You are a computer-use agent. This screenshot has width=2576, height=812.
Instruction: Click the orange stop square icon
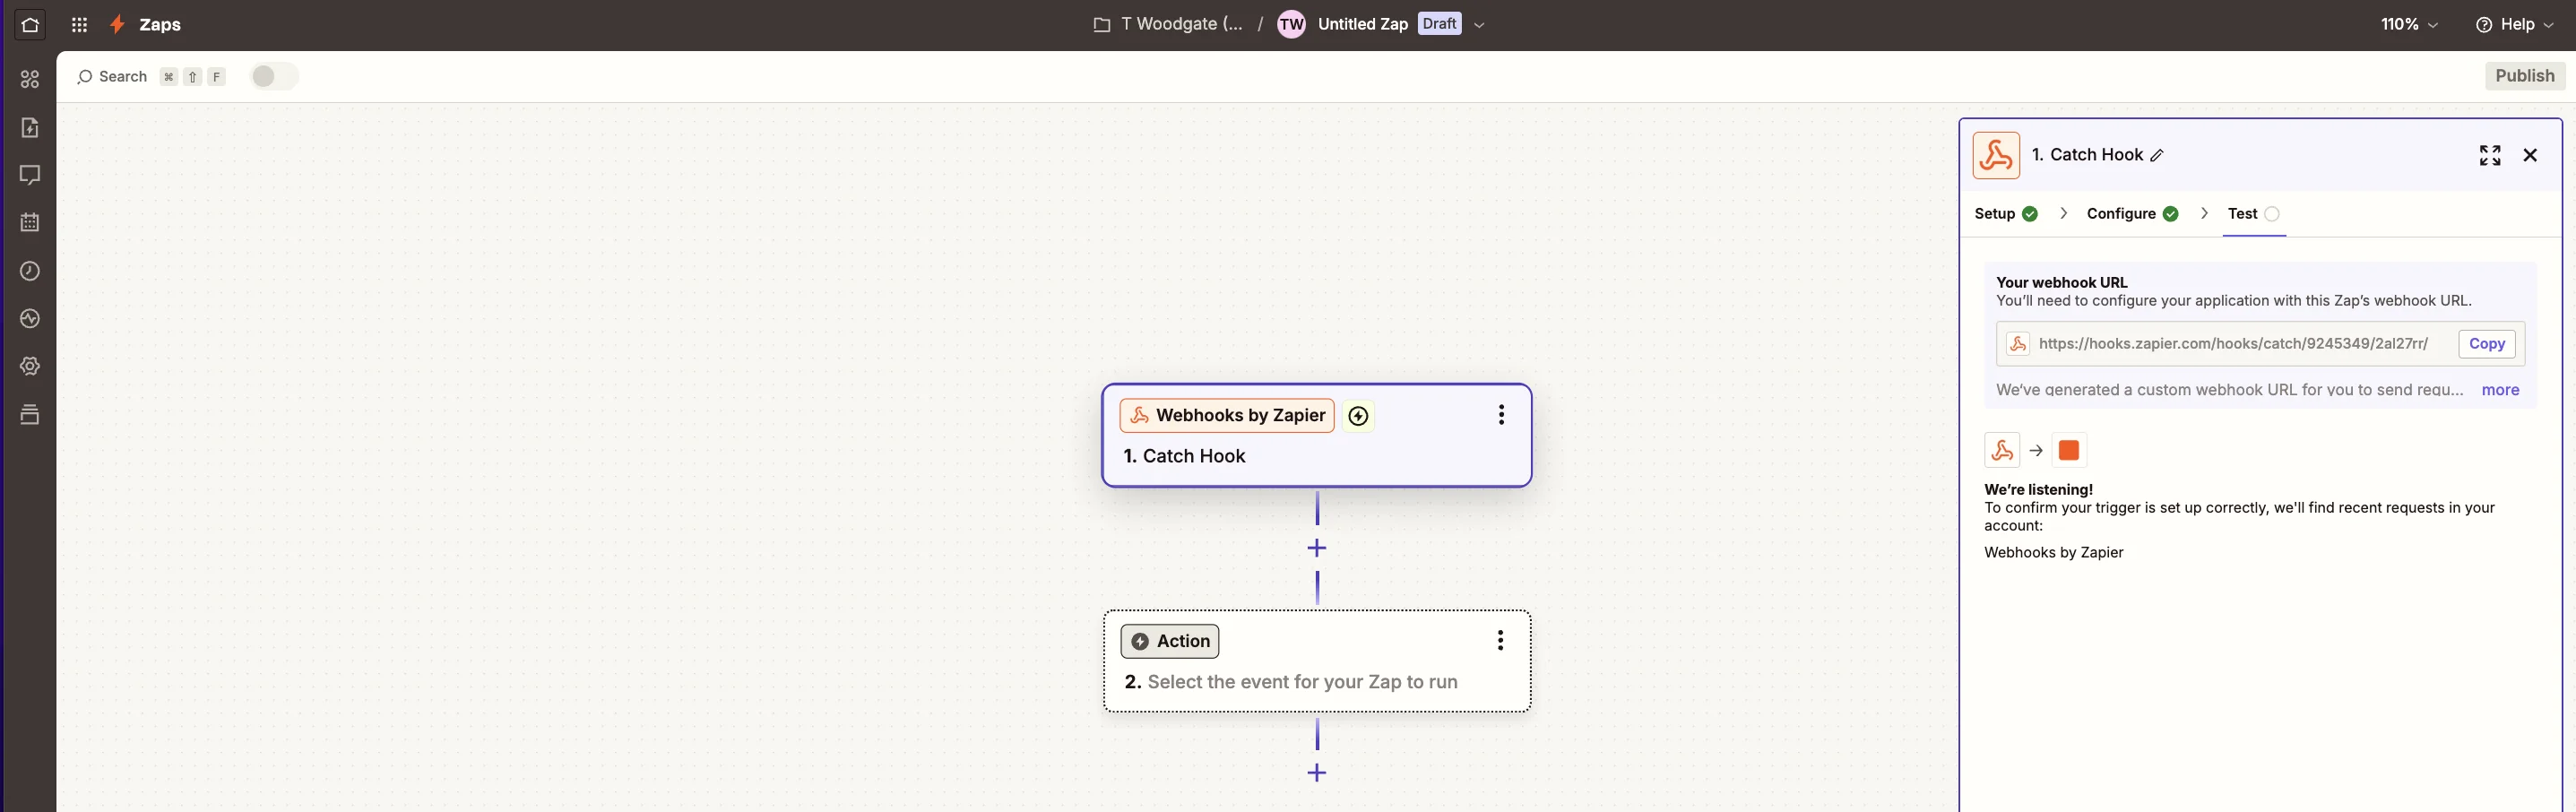click(2069, 451)
